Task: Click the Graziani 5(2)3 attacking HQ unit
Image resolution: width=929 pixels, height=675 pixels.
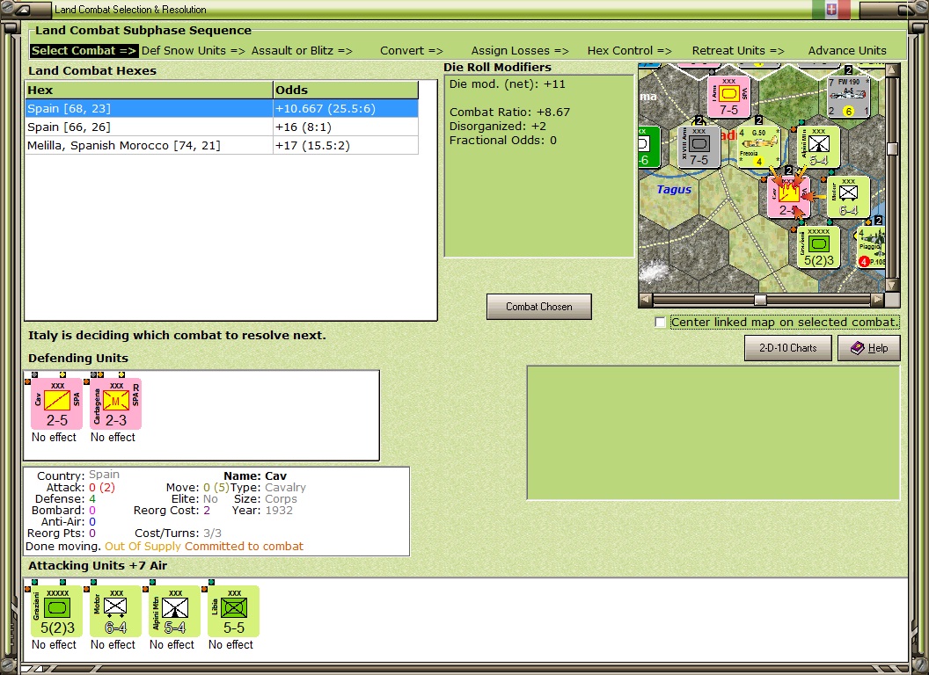Action: click(57, 611)
